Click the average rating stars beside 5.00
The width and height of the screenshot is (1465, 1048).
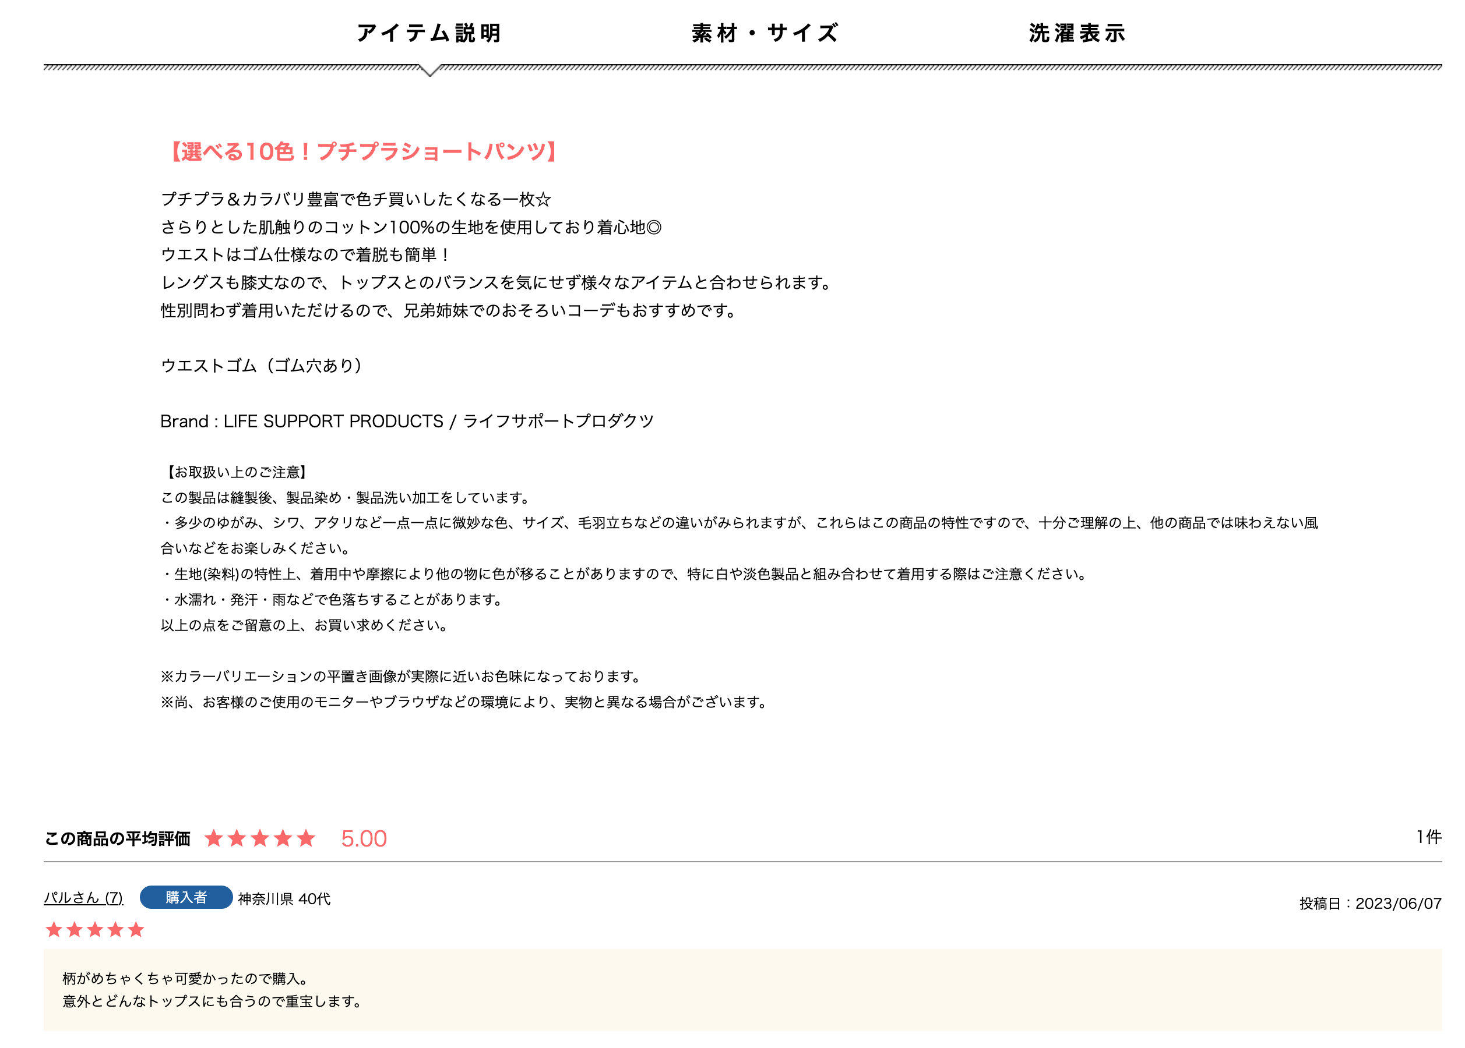click(260, 838)
